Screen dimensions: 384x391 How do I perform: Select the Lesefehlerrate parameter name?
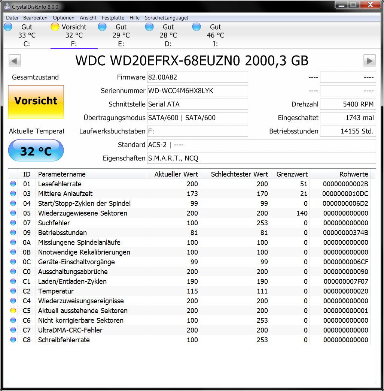coord(60,184)
